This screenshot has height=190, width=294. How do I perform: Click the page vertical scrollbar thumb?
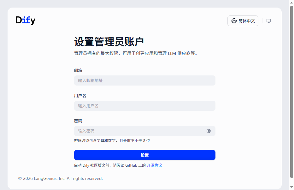tap(291, 92)
